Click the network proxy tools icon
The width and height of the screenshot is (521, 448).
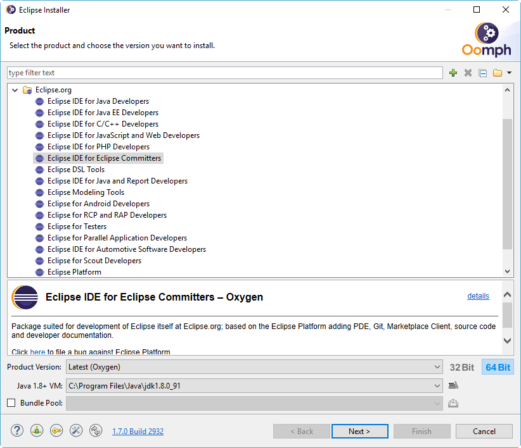pyautogui.click(x=76, y=431)
